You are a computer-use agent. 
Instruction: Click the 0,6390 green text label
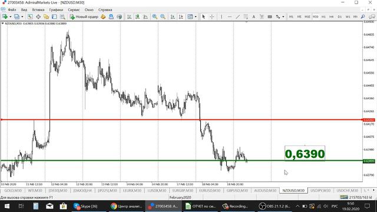point(305,154)
